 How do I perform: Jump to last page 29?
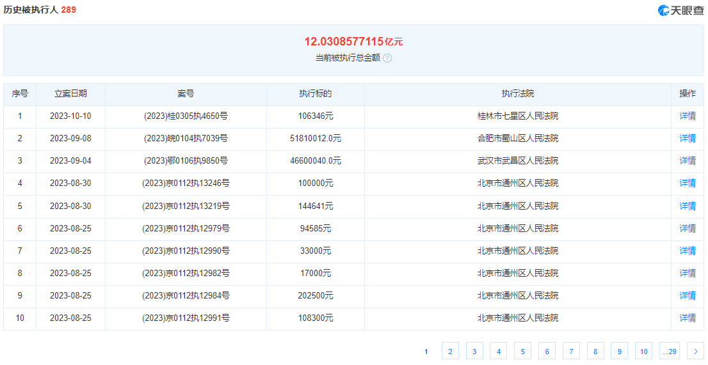coord(670,351)
